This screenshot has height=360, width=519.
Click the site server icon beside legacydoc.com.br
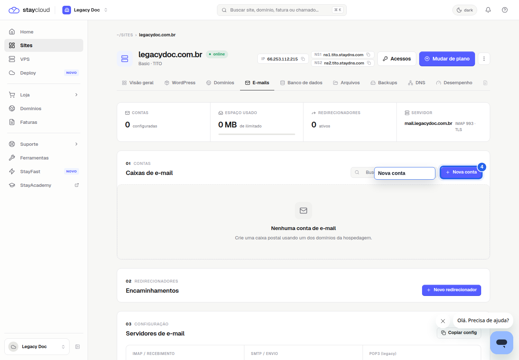[x=125, y=59]
